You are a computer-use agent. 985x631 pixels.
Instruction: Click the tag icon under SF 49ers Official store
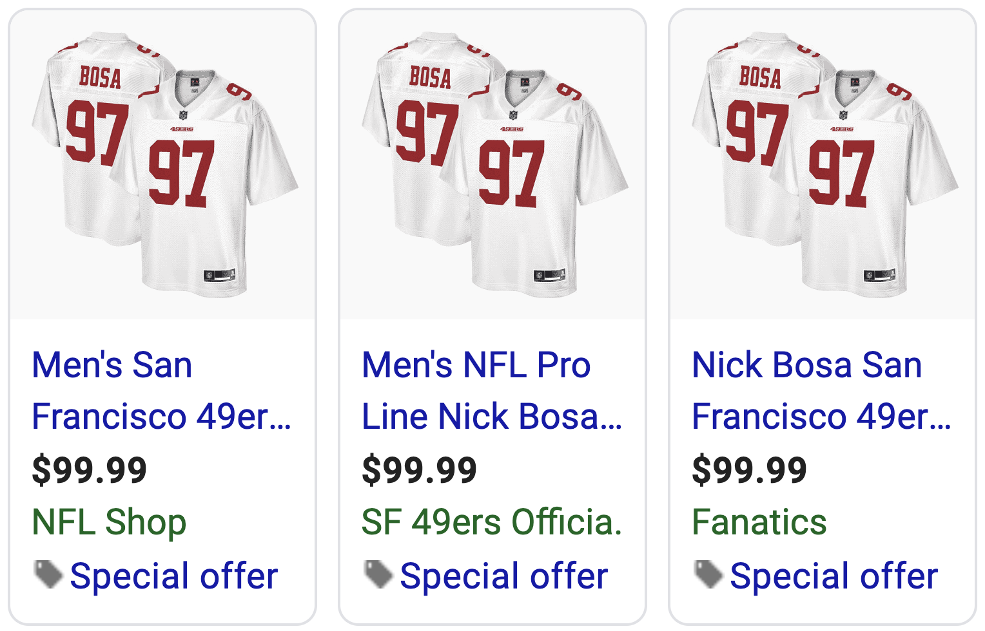[x=378, y=574]
